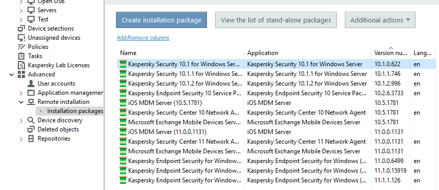Screen dimensions: 439x190
Task: Click the Kaspersky Lab Licenses icon
Action: pyautogui.click(x=21, y=65)
